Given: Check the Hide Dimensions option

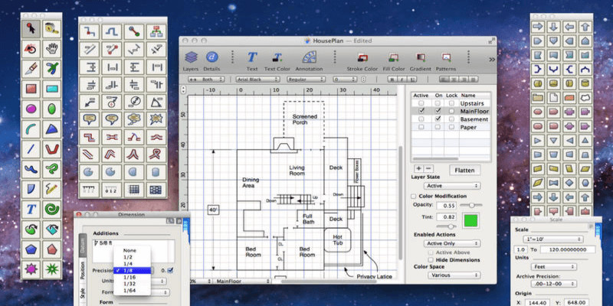Looking at the screenshot, I should coord(431,260).
